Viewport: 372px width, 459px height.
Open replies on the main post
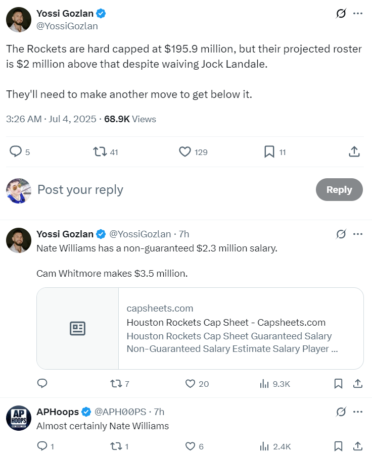(16, 151)
